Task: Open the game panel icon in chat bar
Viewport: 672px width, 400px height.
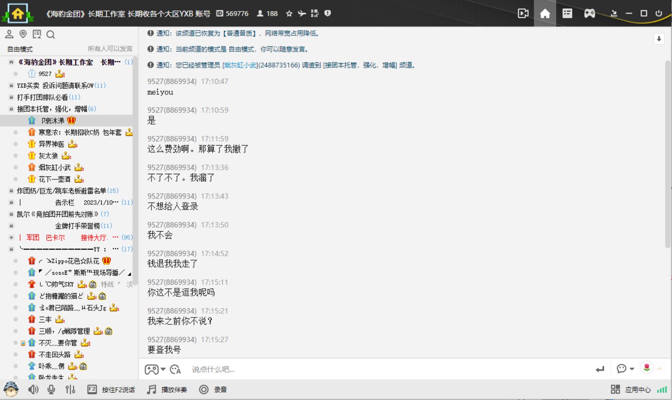Action: tap(151, 369)
